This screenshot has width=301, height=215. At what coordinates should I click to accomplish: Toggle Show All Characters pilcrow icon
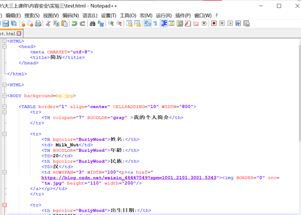point(155,23)
